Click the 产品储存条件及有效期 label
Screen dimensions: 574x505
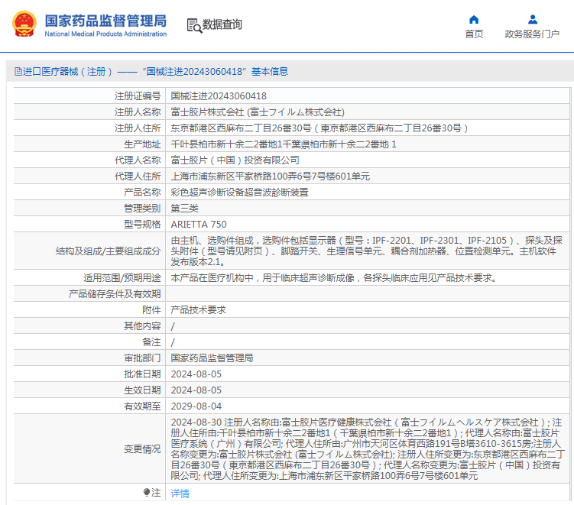115,294
